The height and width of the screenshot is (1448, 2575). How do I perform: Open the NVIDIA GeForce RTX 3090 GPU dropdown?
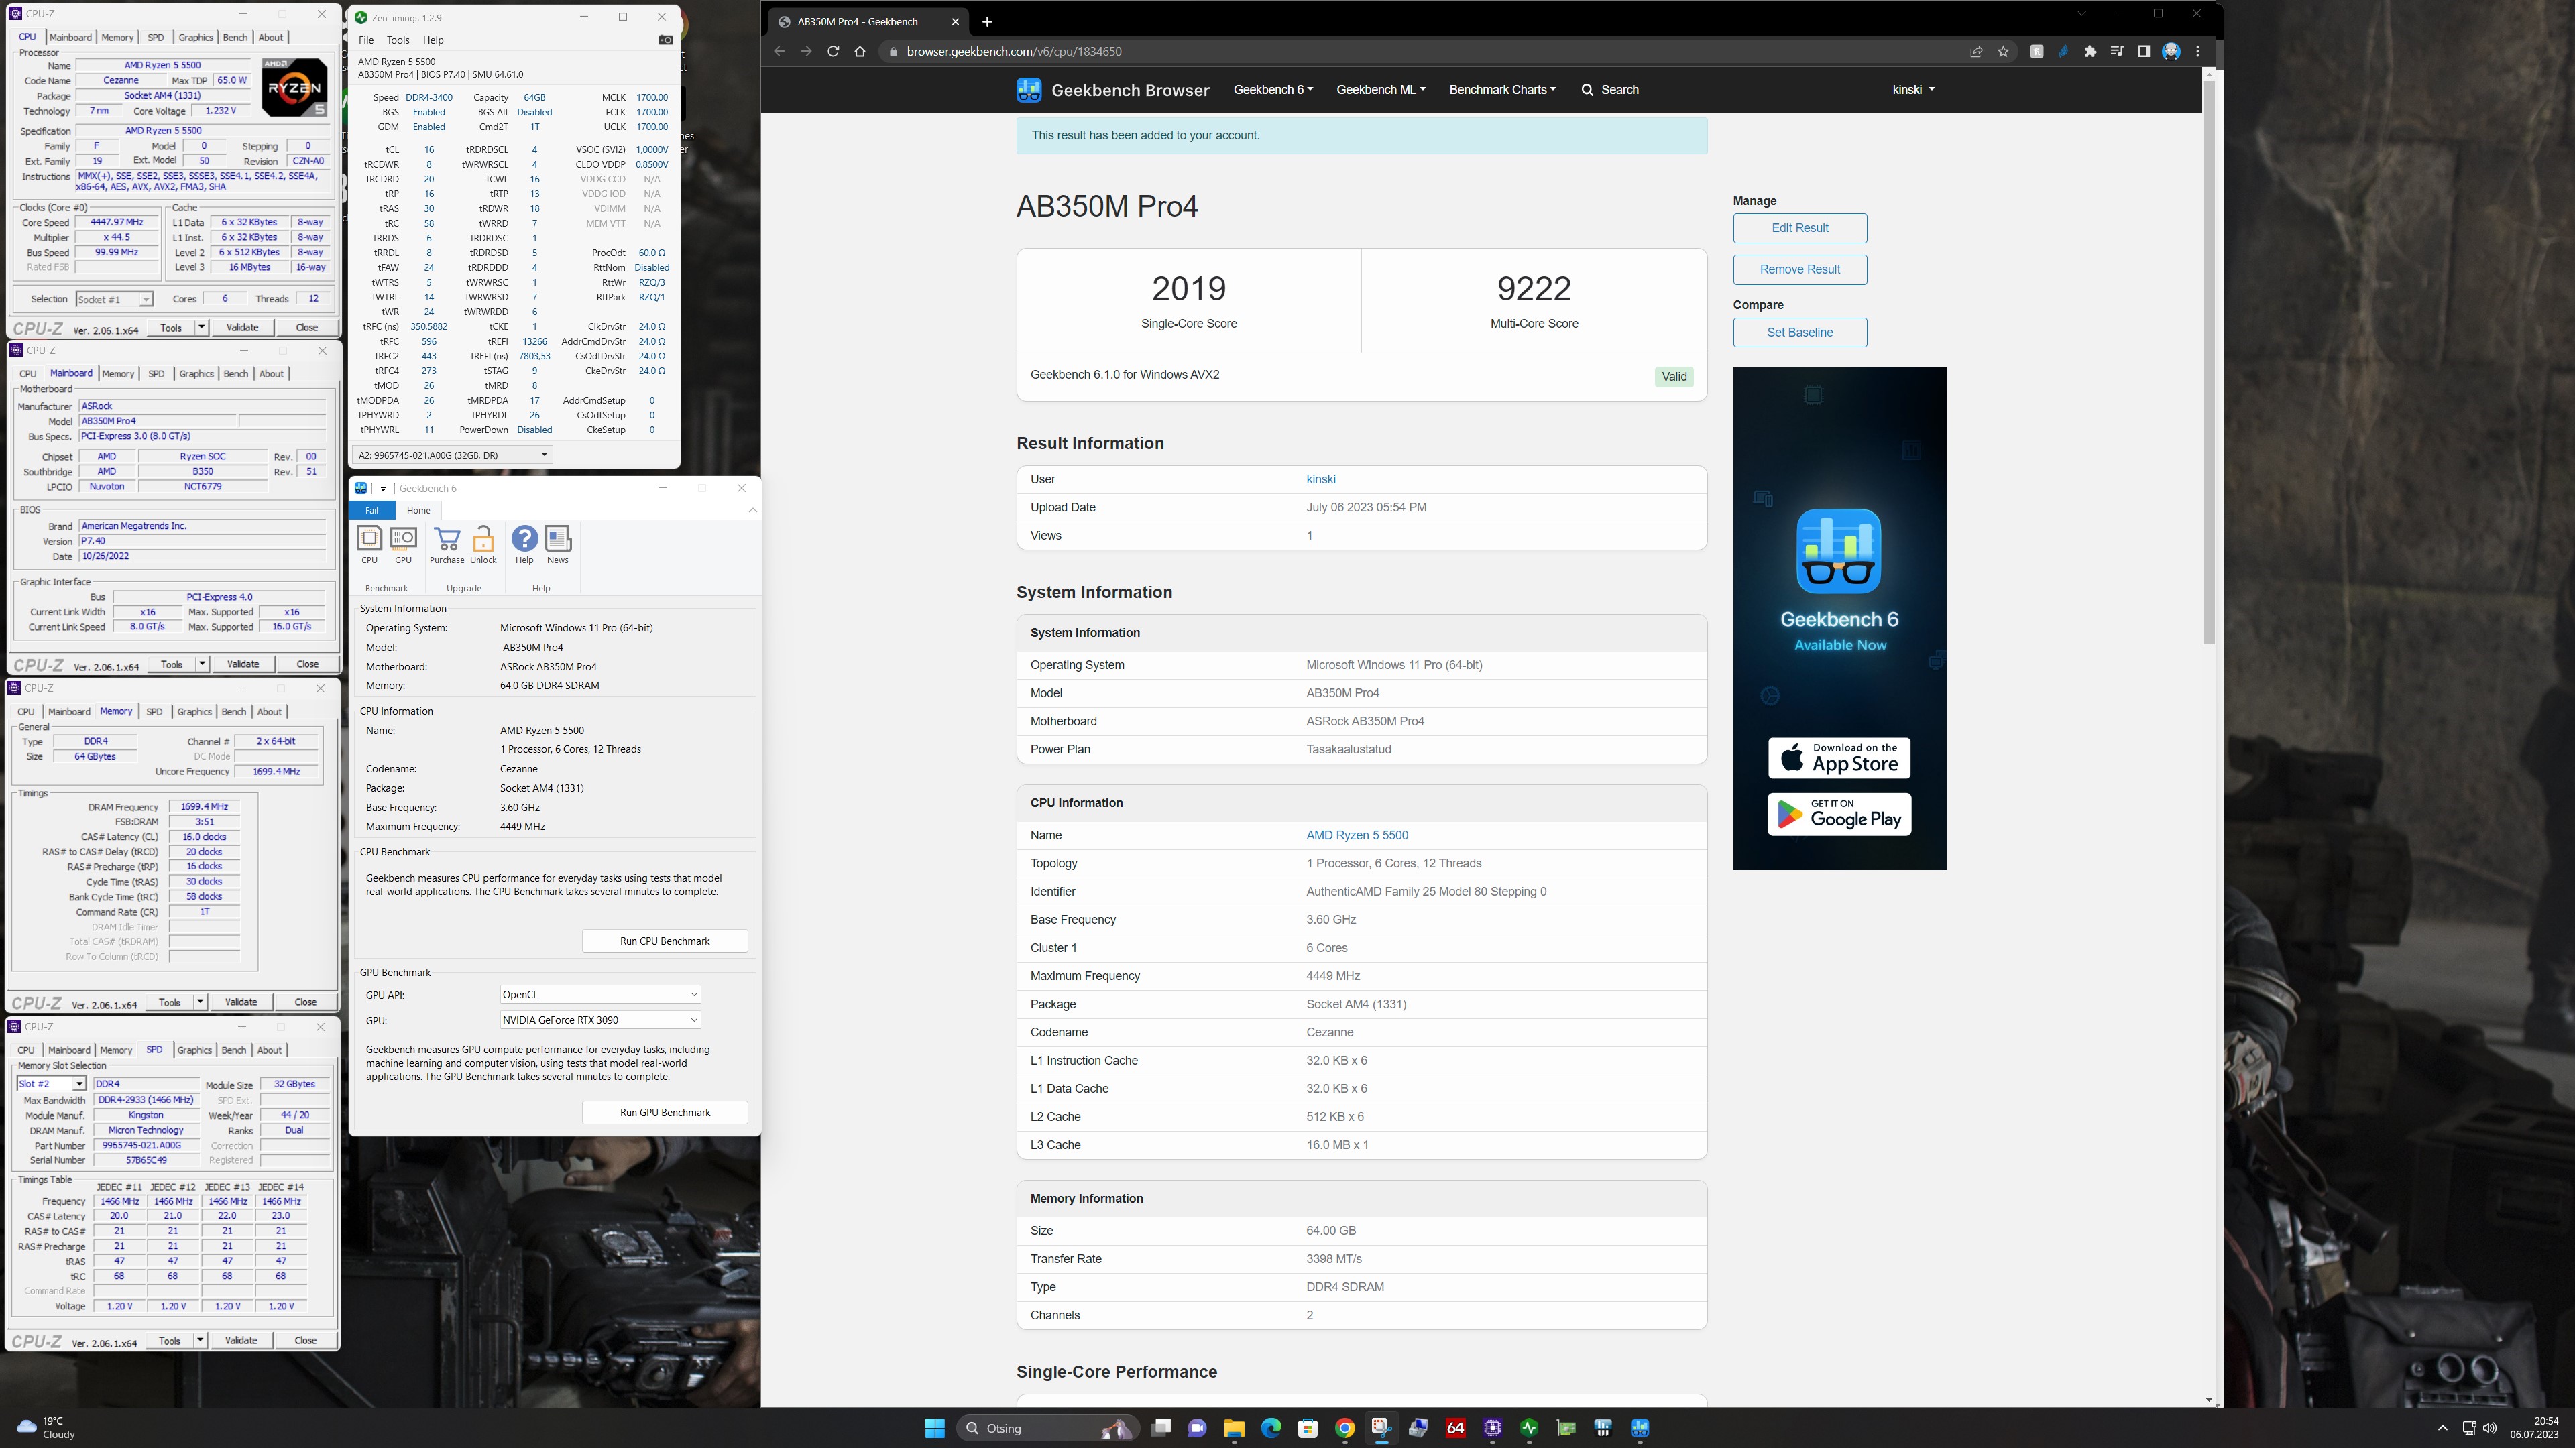pyautogui.click(x=599, y=1020)
